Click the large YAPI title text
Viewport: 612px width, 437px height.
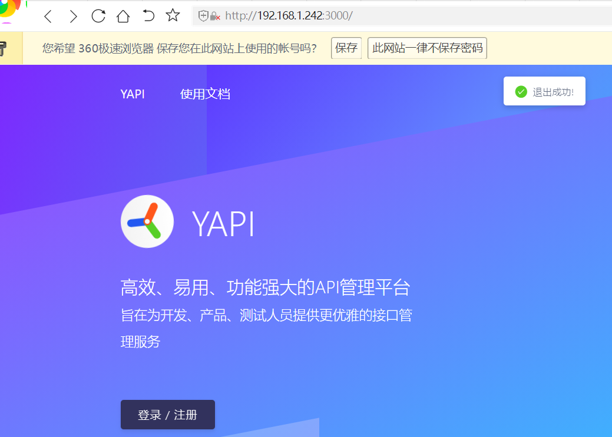(x=223, y=224)
